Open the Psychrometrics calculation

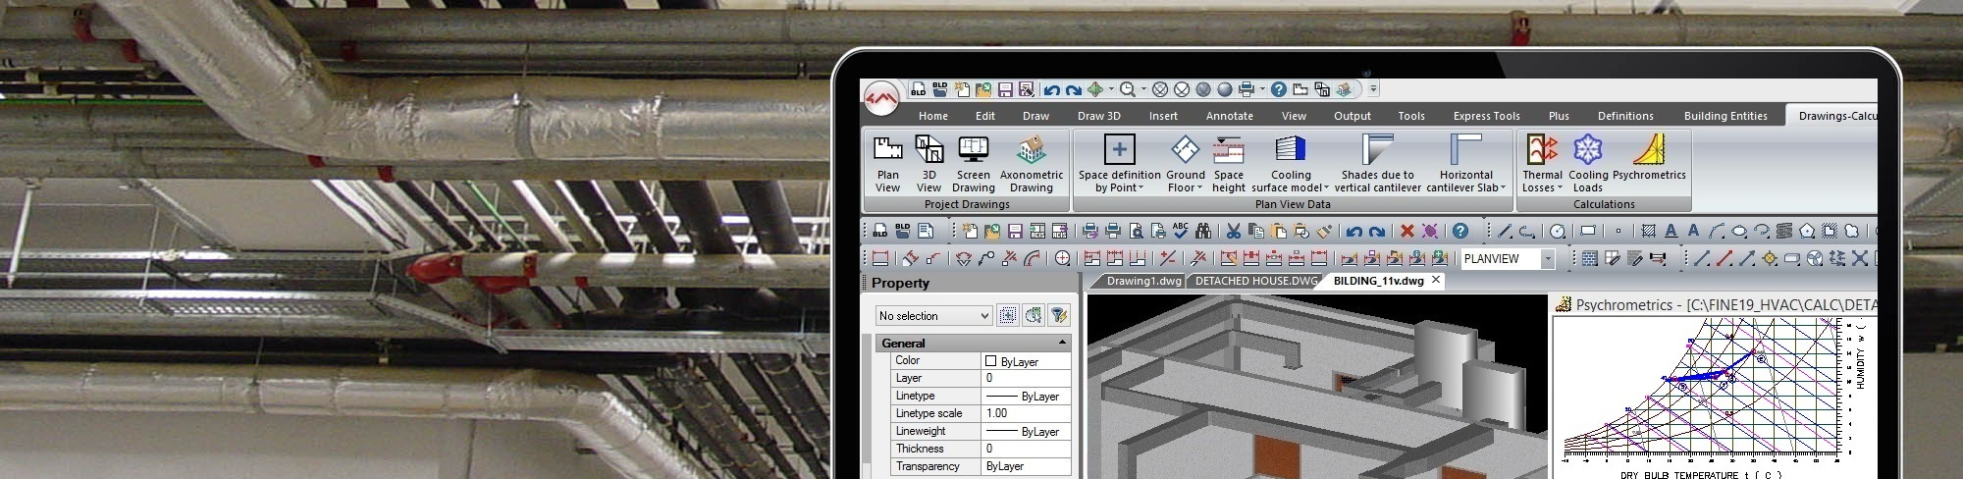[1649, 158]
